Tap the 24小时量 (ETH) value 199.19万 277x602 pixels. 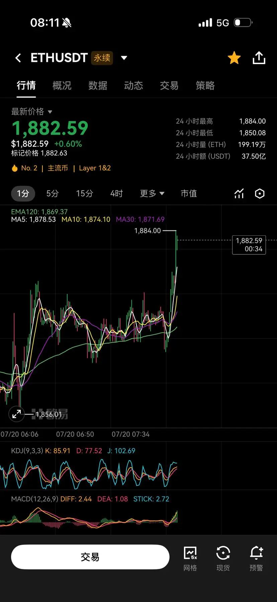pyautogui.click(x=252, y=144)
